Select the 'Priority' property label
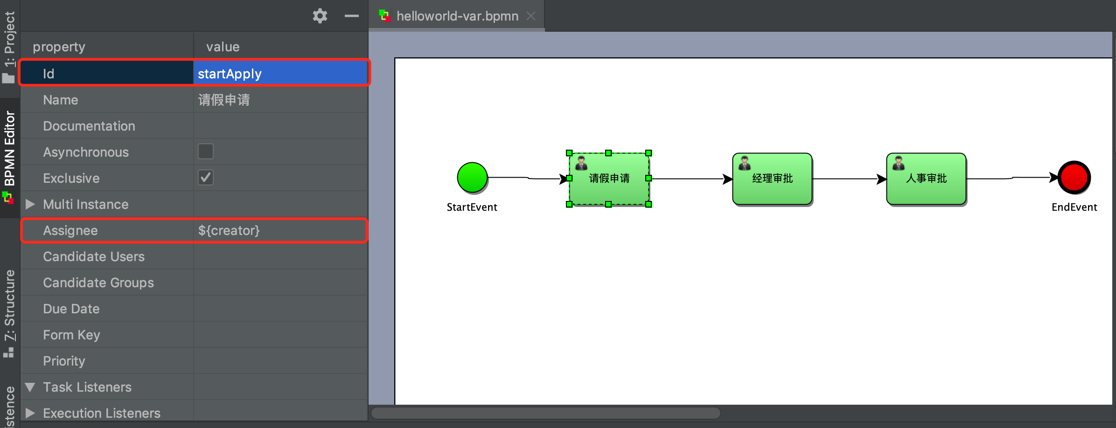Viewport: 1116px width, 428px height. coord(64,361)
